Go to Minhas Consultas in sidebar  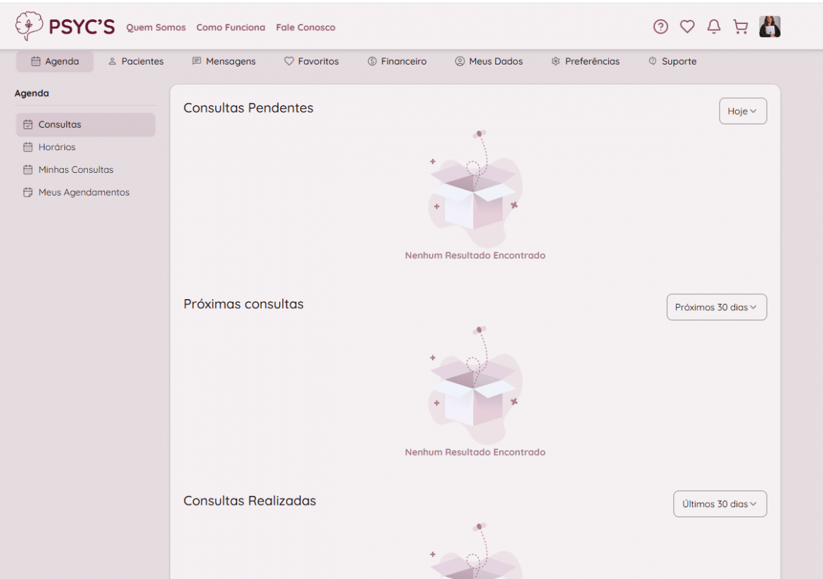point(75,170)
